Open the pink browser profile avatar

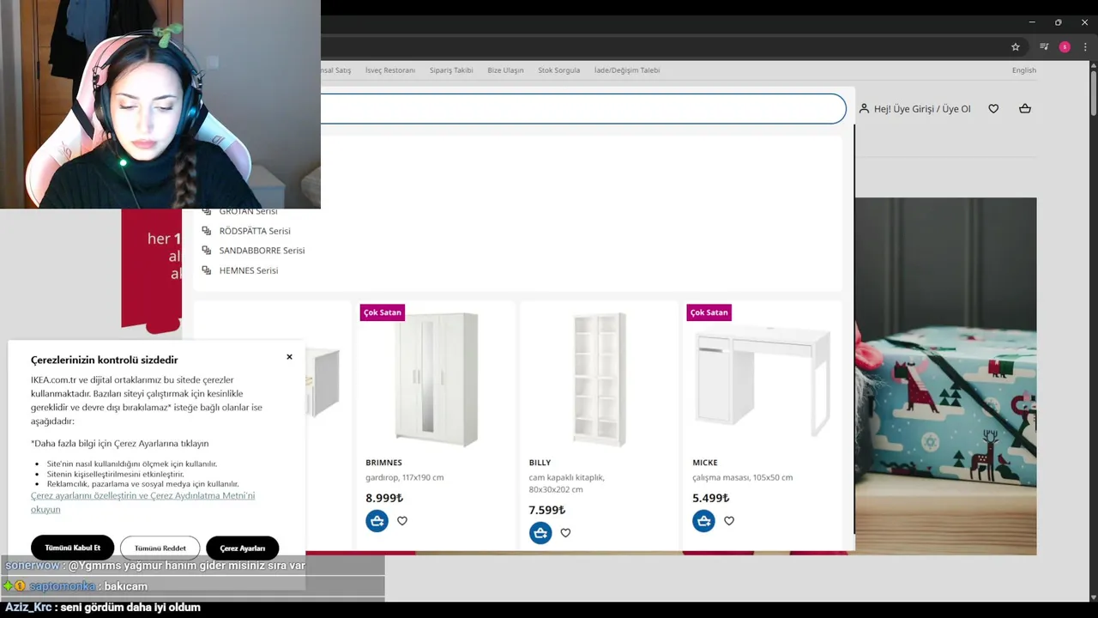(x=1065, y=47)
